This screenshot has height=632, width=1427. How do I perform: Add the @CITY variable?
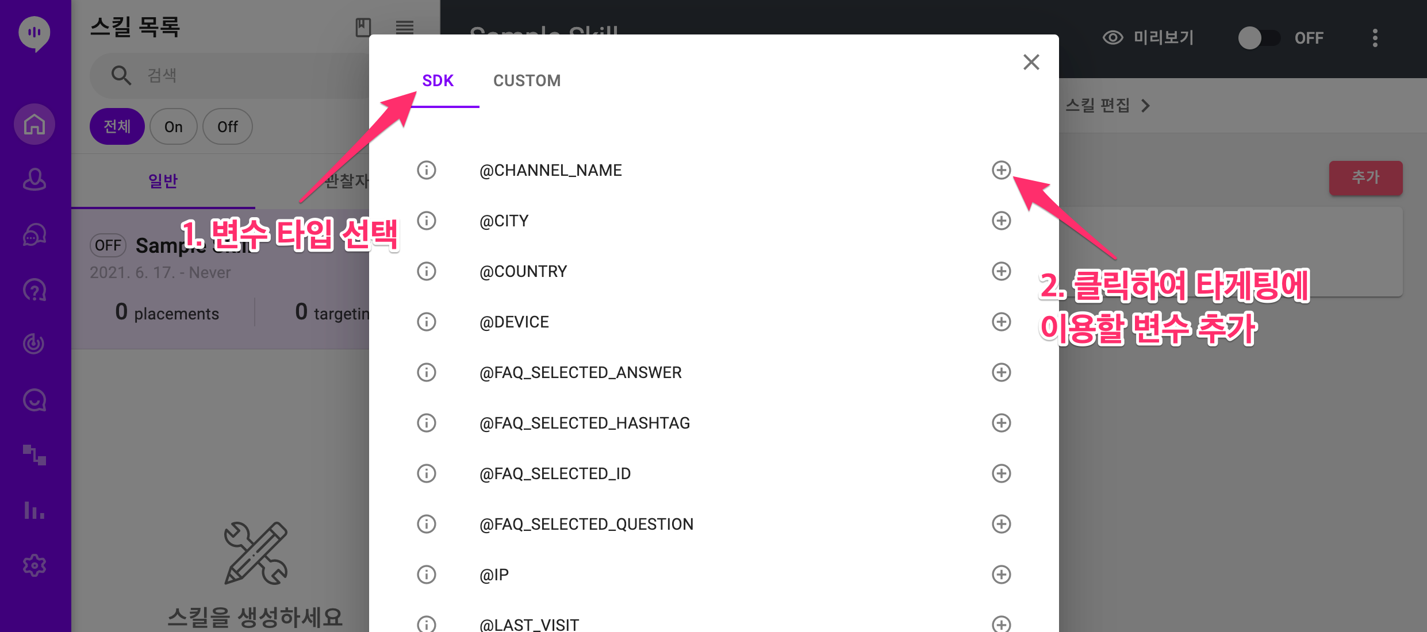[1001, 221]
